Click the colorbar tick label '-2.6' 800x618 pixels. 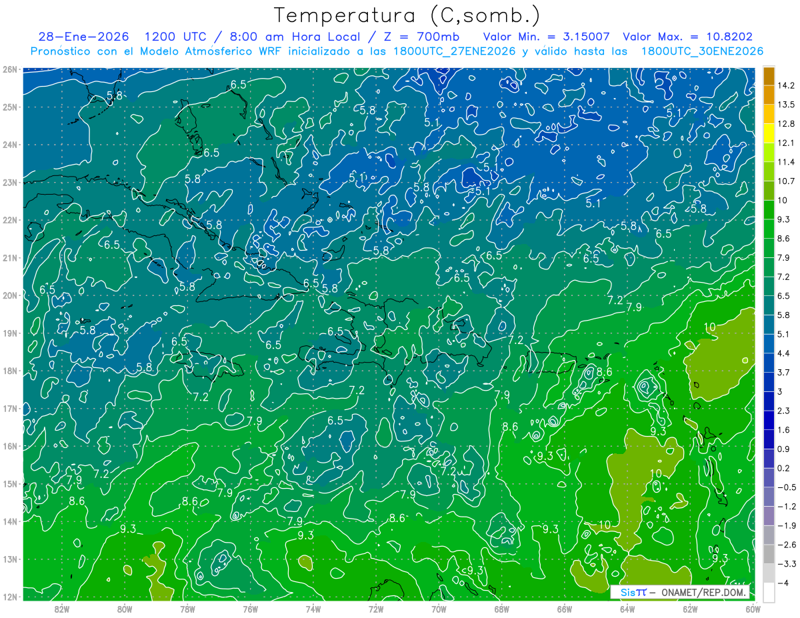click(787, 545)
